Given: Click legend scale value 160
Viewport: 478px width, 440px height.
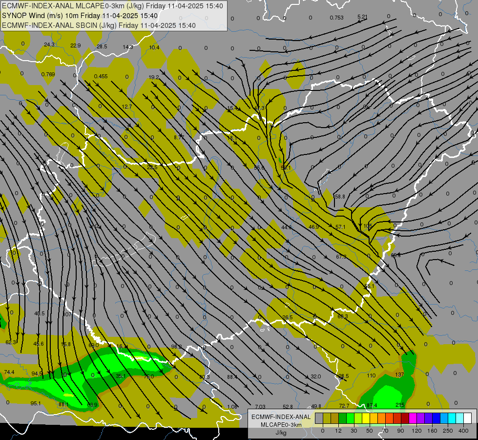Looking at the screenshot, I should point(432,431).
